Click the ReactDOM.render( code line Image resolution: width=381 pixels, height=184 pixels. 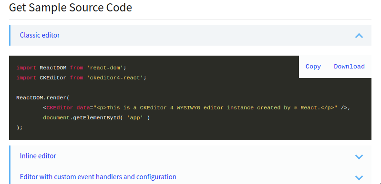pyautogui.click(x=43, y=97)
